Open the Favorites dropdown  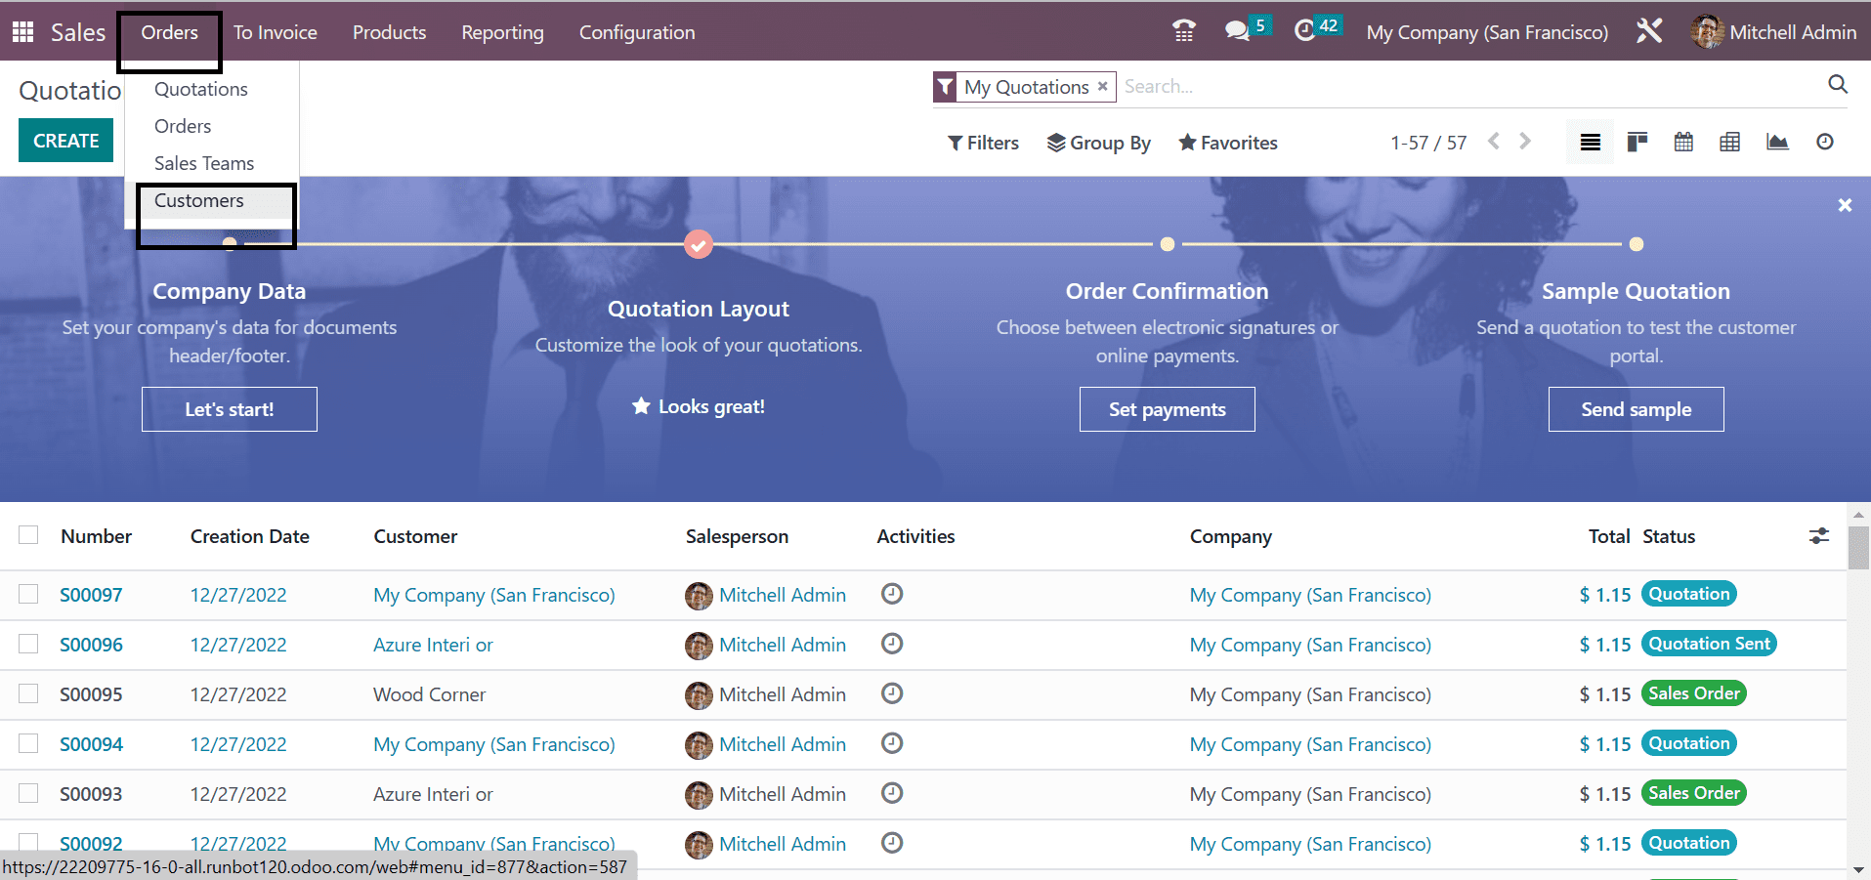pyautogui.click(x=1228, y=143)
